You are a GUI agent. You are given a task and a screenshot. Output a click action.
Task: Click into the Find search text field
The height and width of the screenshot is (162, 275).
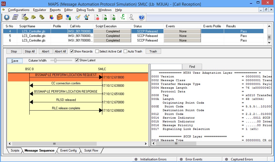tap(166, 67)
